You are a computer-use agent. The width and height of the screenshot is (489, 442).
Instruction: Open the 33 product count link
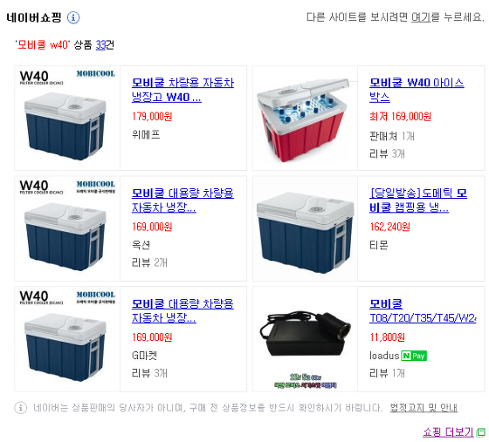pos(100,45)
